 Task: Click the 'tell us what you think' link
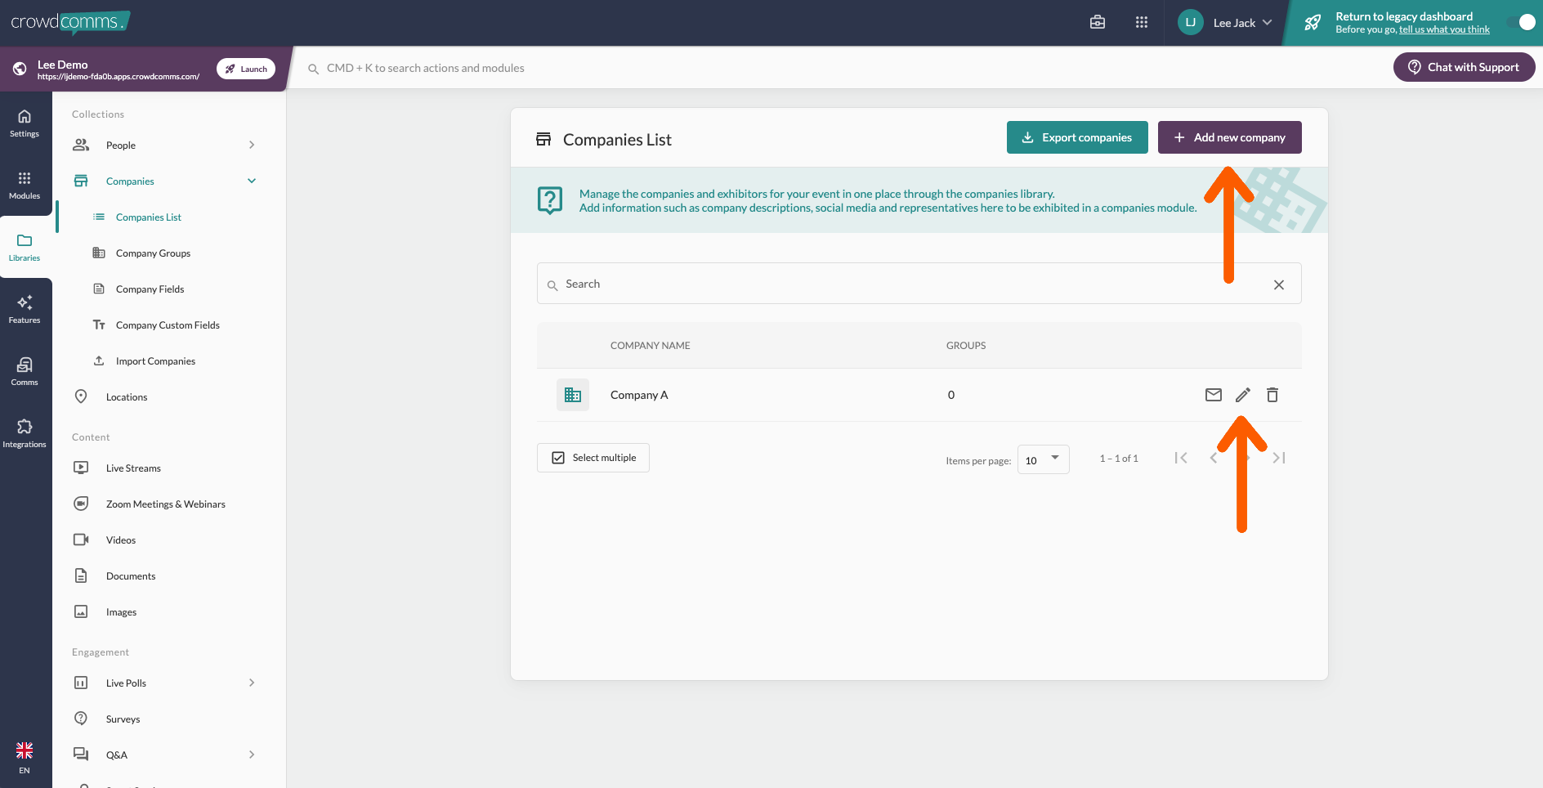pyautogui.click(x=1444, y=30)
